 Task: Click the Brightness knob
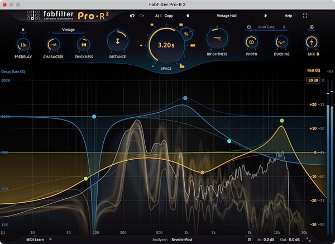pyautogui.click(x=217, y=39)
